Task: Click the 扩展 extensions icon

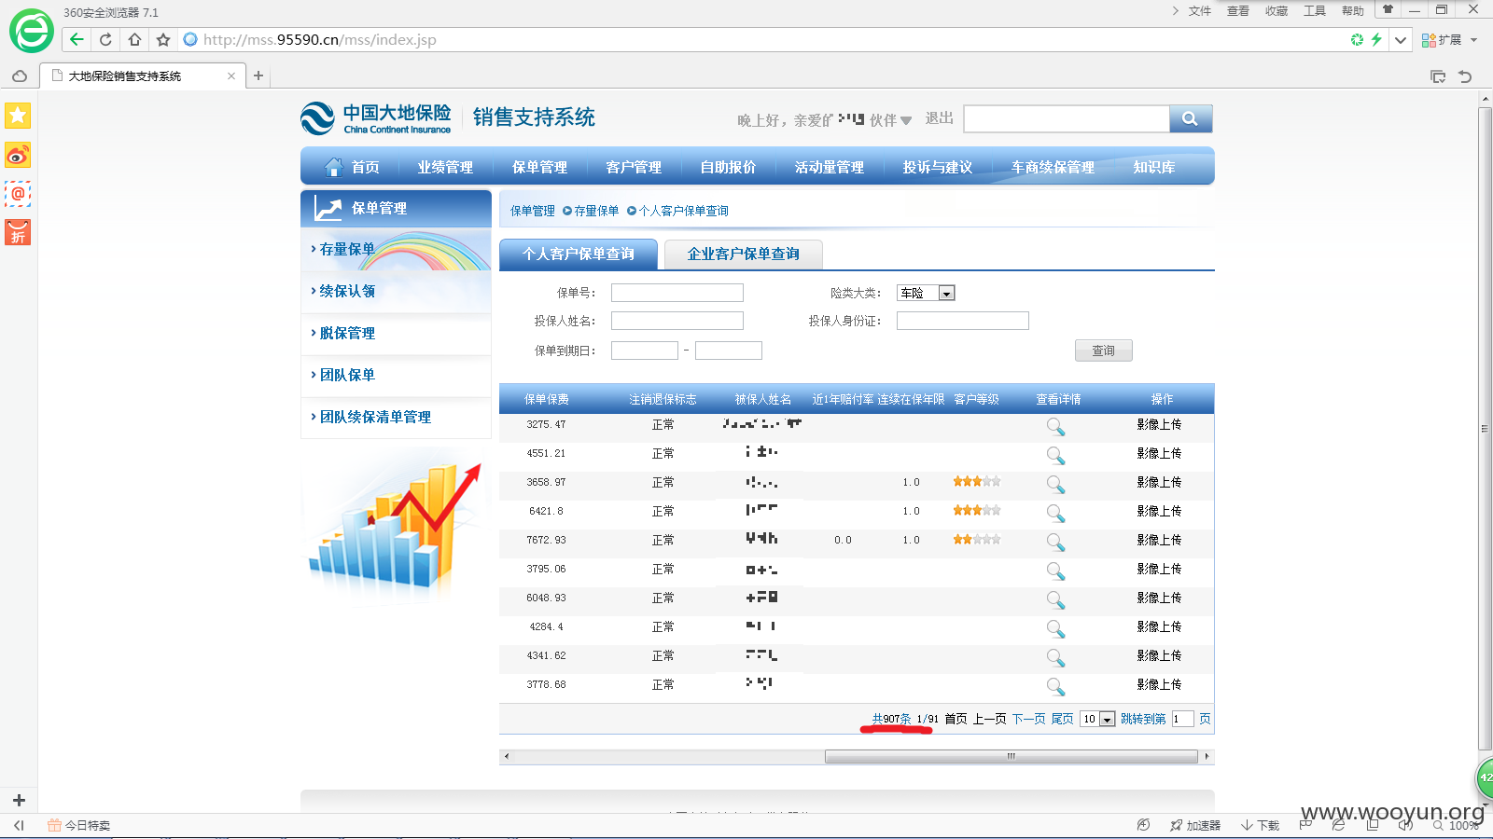Action: [1429, 40]
